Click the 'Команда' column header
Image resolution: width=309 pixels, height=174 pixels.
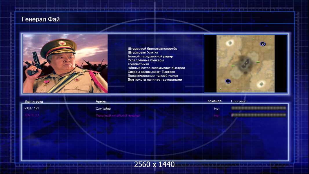click(215, 101)
